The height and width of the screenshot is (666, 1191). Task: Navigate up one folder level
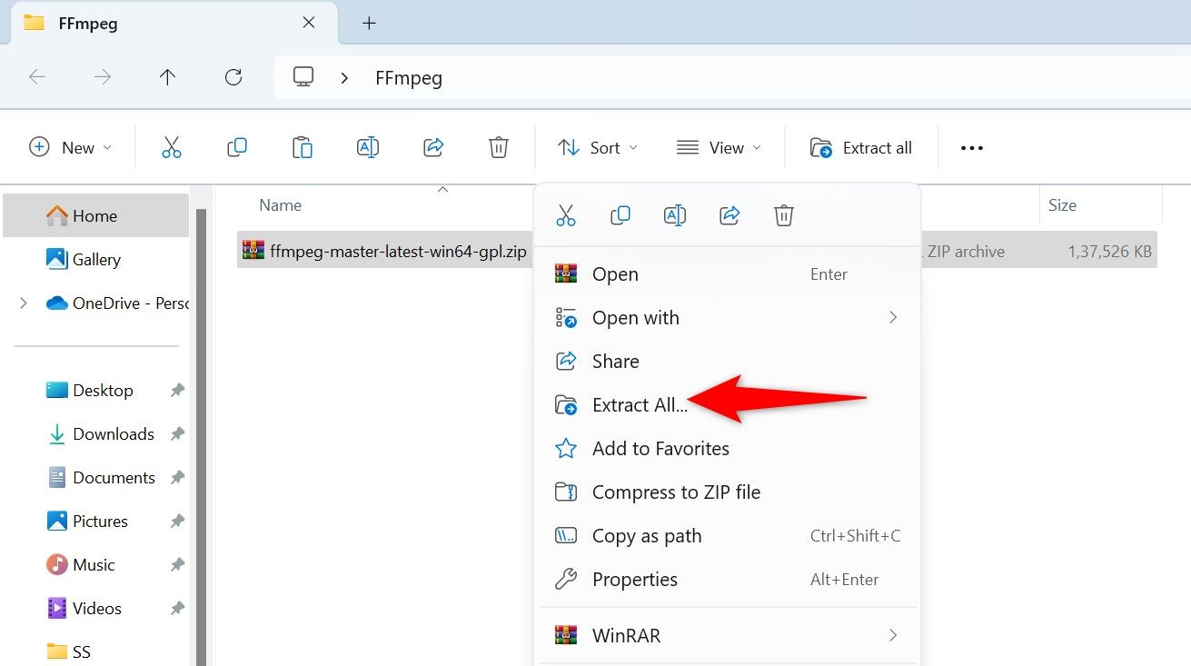(167, 77)
